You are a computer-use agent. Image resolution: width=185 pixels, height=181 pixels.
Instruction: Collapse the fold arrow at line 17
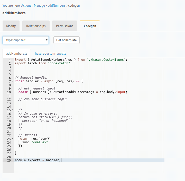tap(12, 117)
